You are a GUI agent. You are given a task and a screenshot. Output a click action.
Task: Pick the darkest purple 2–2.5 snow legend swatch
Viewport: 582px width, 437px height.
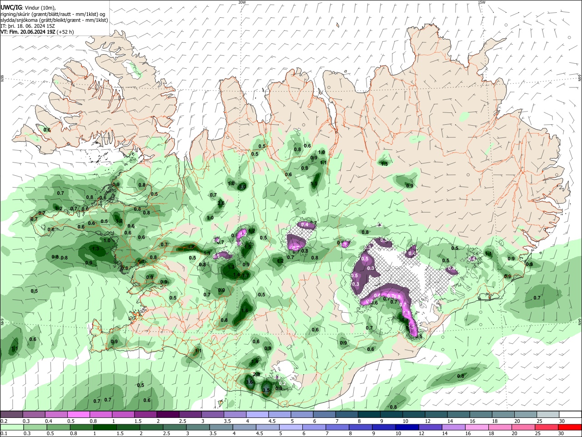[x=168, y=414]
